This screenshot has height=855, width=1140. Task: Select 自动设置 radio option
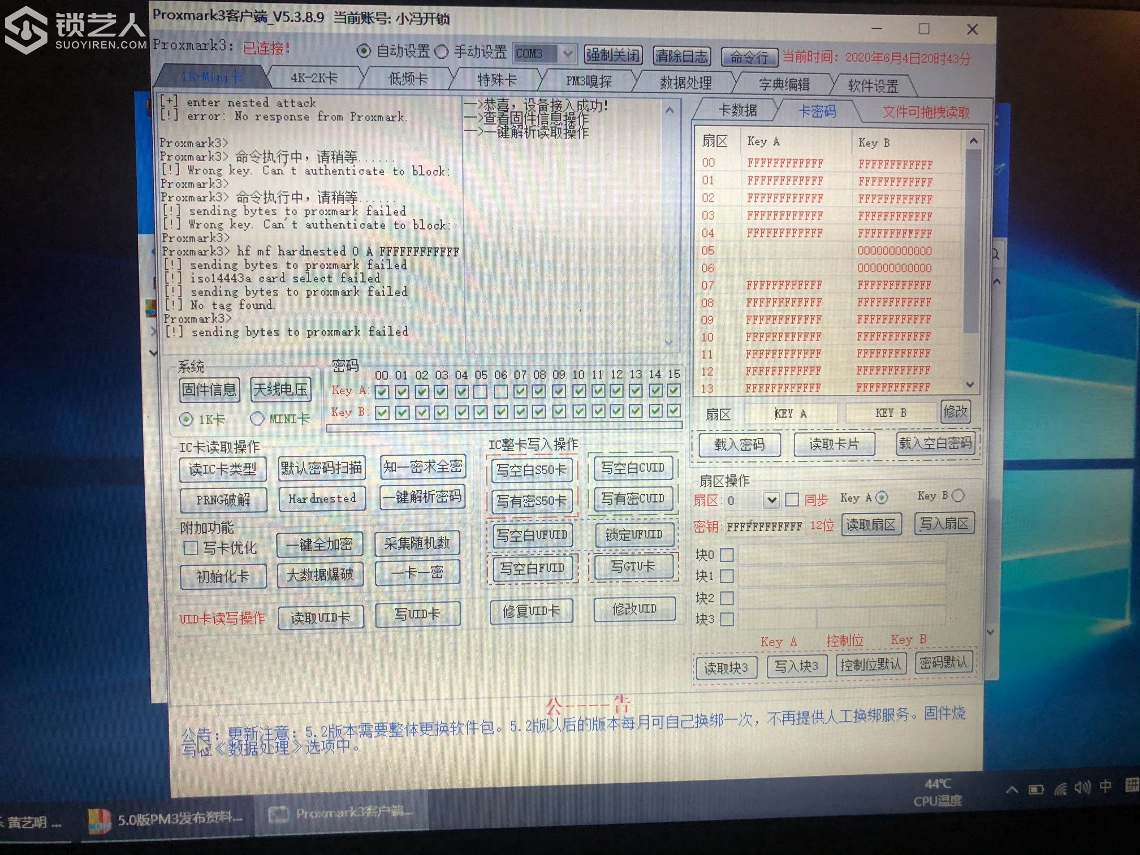point(364,51)
